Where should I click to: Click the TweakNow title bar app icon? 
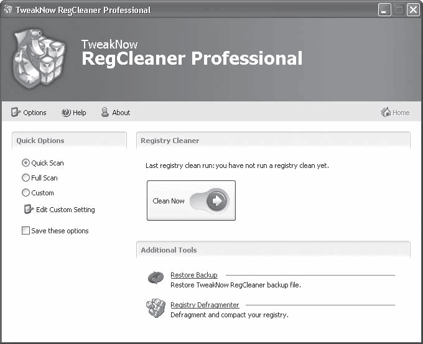pyautogui.click(x=8, y=9)
